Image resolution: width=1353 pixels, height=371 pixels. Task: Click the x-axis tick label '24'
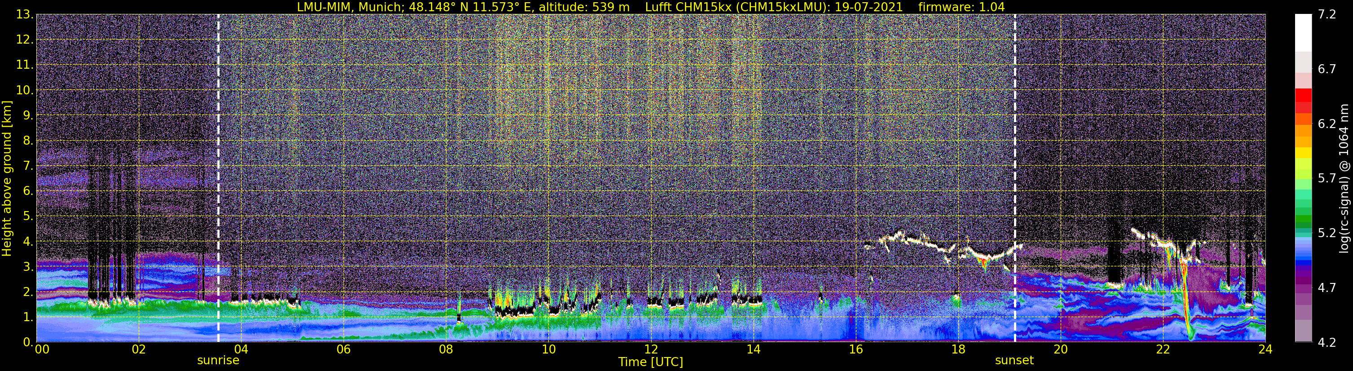(1265, 350)
